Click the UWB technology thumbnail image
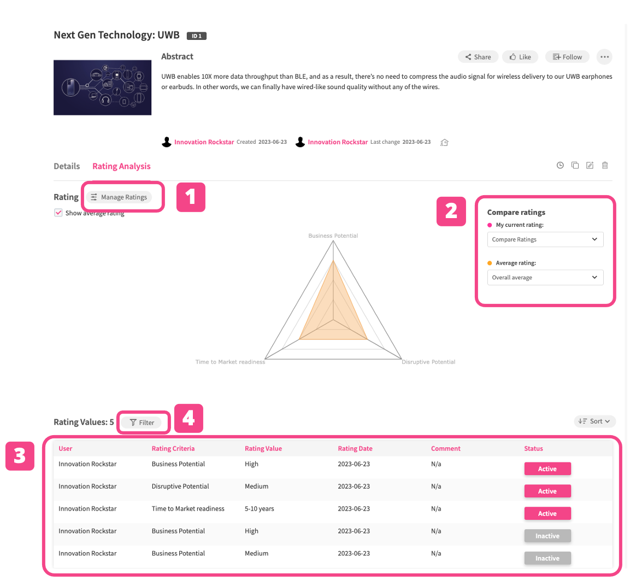The image size is (636, 586). pyautogui.click(x=102, y=87)
